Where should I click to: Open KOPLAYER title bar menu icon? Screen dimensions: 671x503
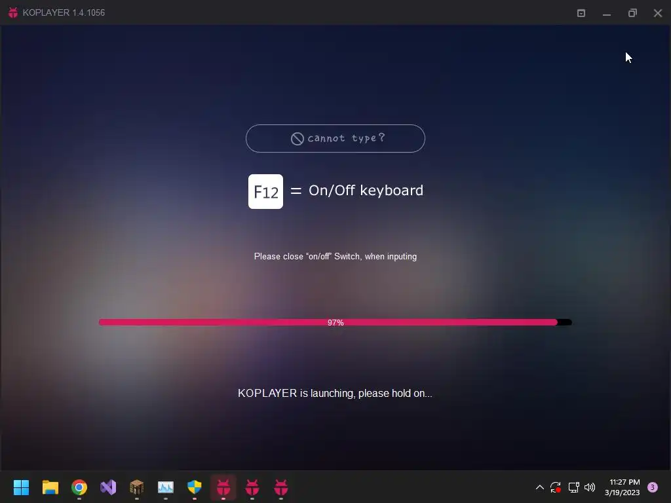(581, 13)
